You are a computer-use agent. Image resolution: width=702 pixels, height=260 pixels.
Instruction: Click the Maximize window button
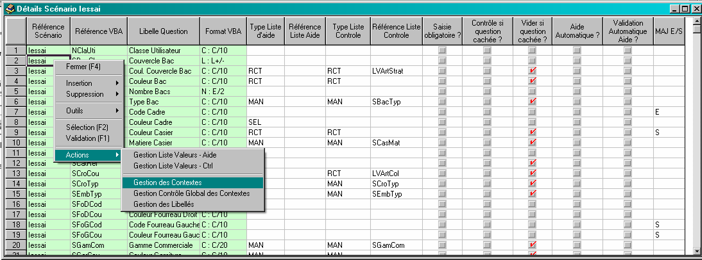684,9
